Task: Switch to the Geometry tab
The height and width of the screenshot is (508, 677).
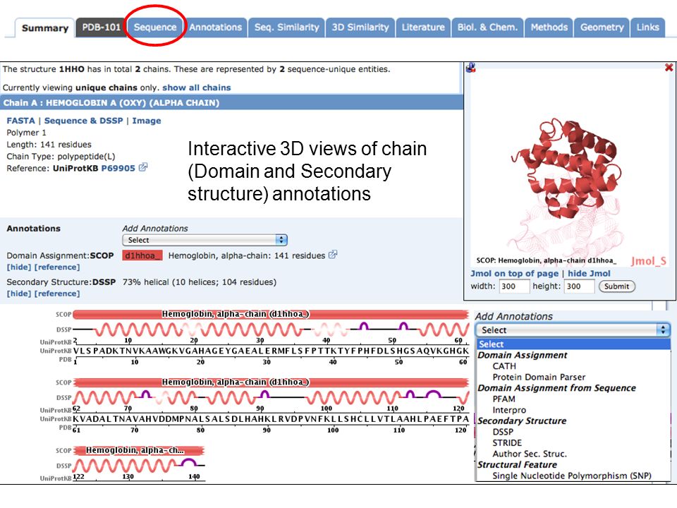Action: click(602, 28)
